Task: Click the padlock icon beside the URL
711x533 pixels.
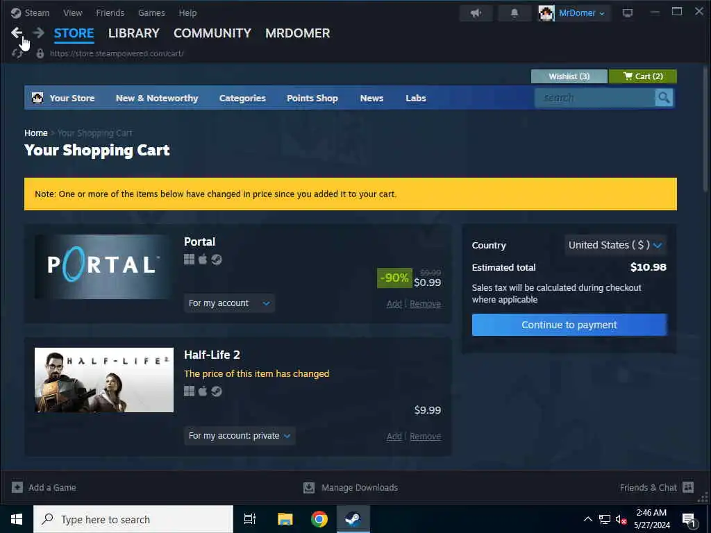Action: pyautogui.click(x=40, y=53)
